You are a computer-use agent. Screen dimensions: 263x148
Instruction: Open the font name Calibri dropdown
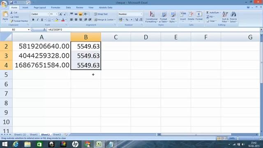[x=48, y=14]
